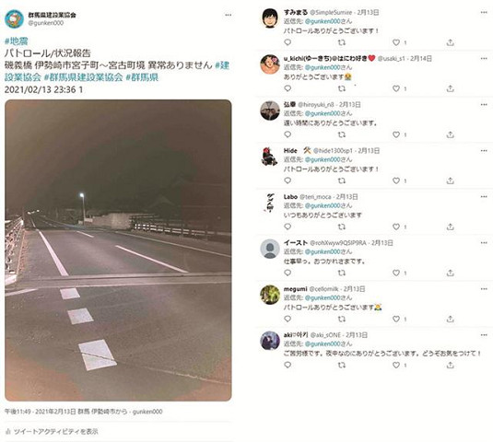Retweet the reply by aki_sONE
Image resolution: width=493 pixels, height=442 pixels.
(x=342, y=365)
